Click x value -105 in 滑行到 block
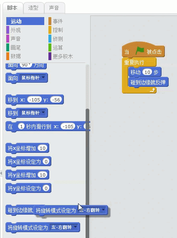177x238 pixels. [68, 126]
